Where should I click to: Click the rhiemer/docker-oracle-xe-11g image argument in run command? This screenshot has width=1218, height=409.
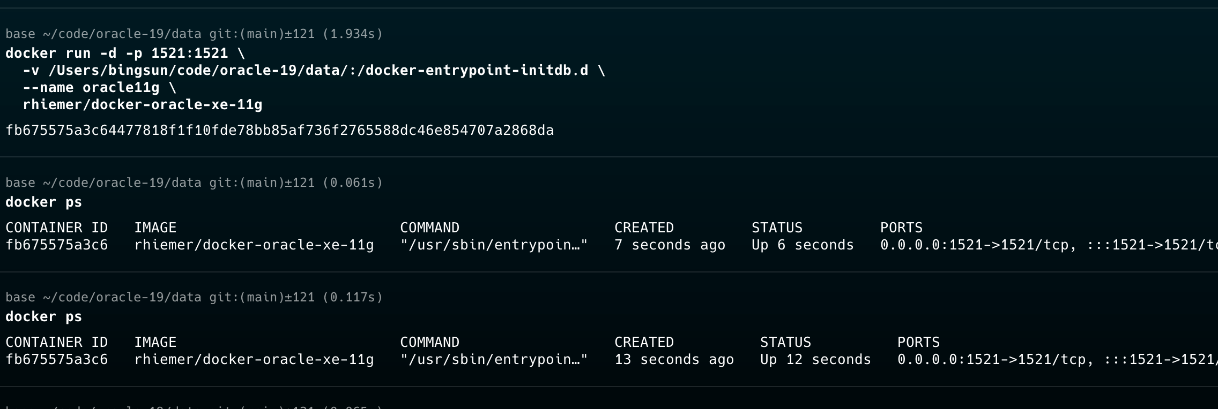click(143, 105)
